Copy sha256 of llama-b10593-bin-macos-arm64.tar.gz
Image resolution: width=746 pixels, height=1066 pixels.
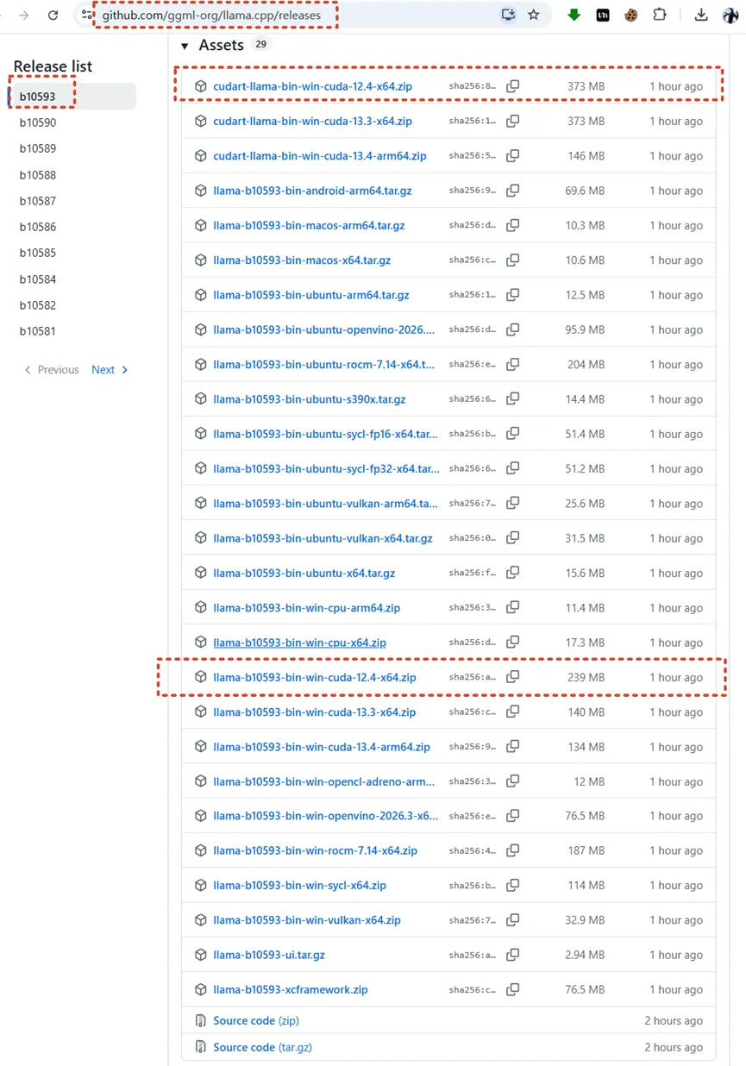[x=512, y=225]
